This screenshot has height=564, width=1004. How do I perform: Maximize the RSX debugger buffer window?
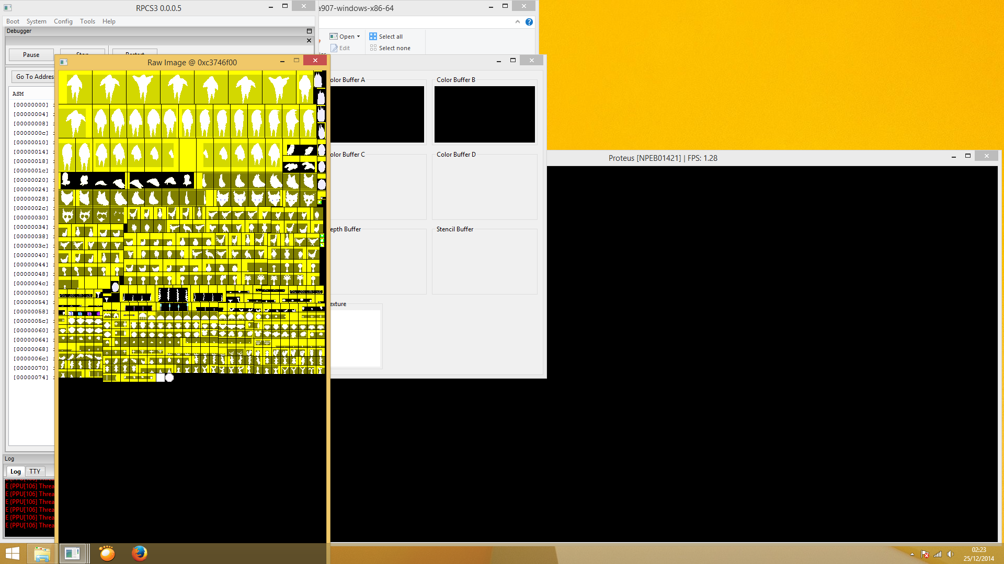[513, 61]
